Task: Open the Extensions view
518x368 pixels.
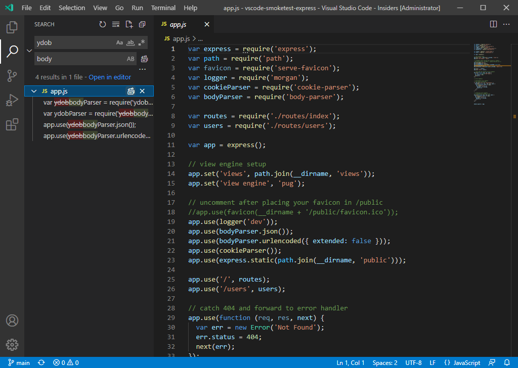Action: click(12, 124)
